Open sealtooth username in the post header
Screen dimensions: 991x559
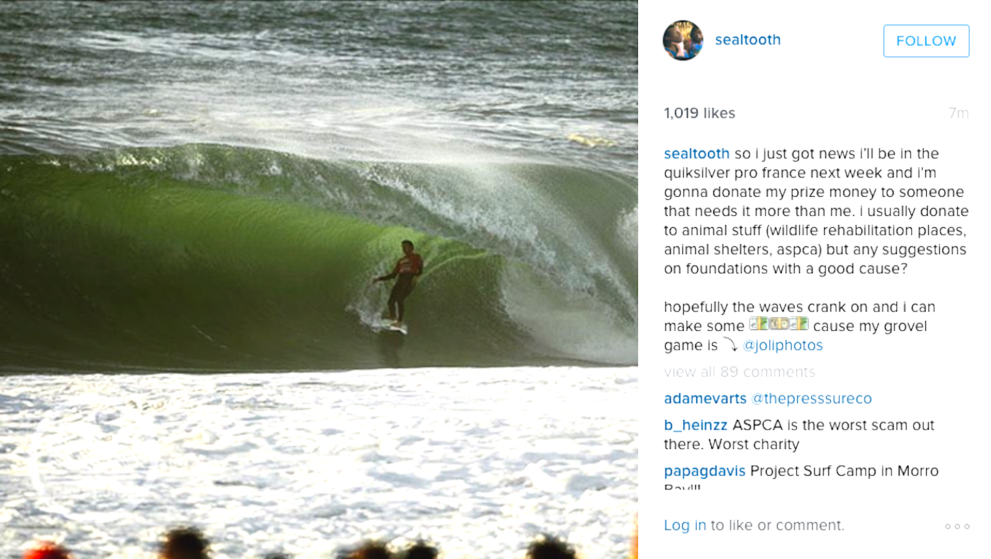click(748, 40)
